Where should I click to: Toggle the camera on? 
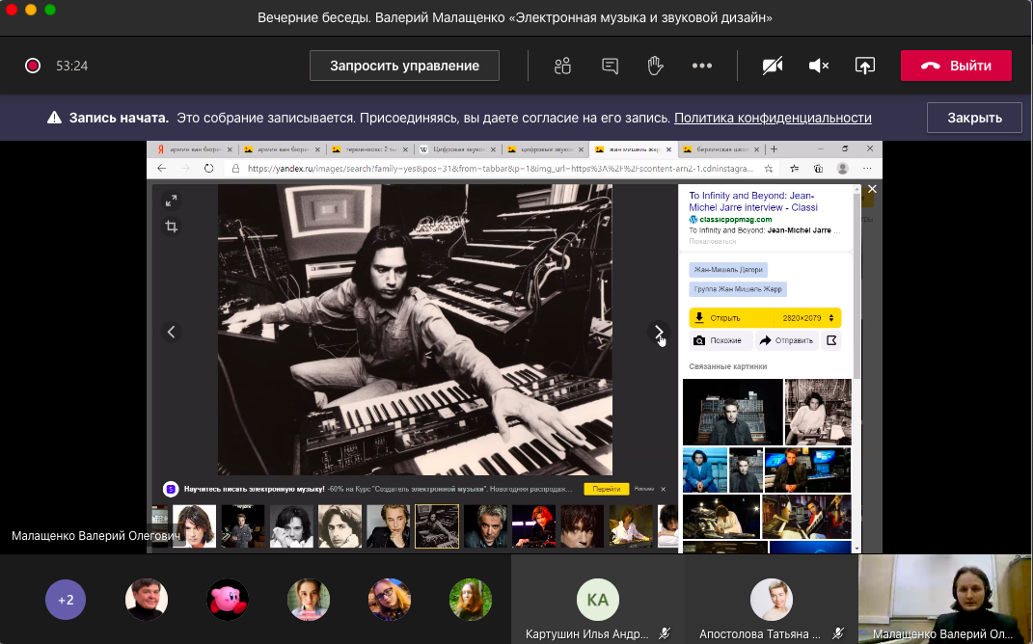tap(772, 66)
